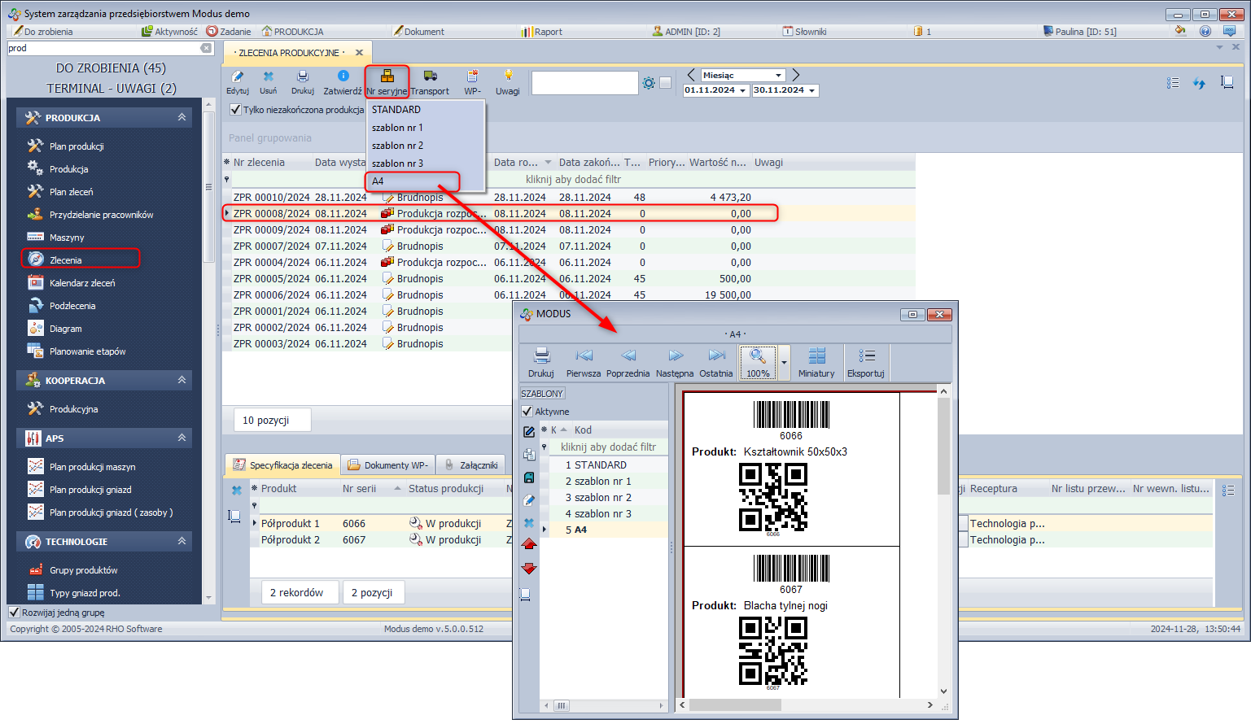Viewport: 1251px width, 724px height.
Task: Open Zlecenia in the sidebar
Action: (66, 260)
